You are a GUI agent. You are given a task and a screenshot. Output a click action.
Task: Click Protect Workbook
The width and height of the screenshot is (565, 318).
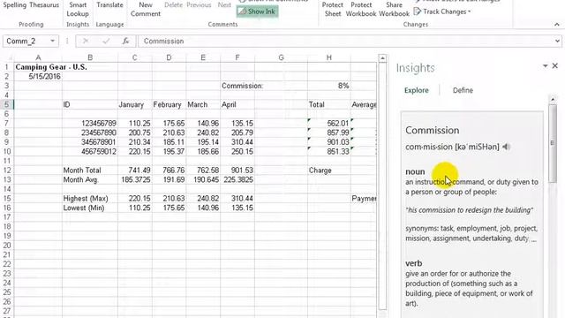point(361,9)
